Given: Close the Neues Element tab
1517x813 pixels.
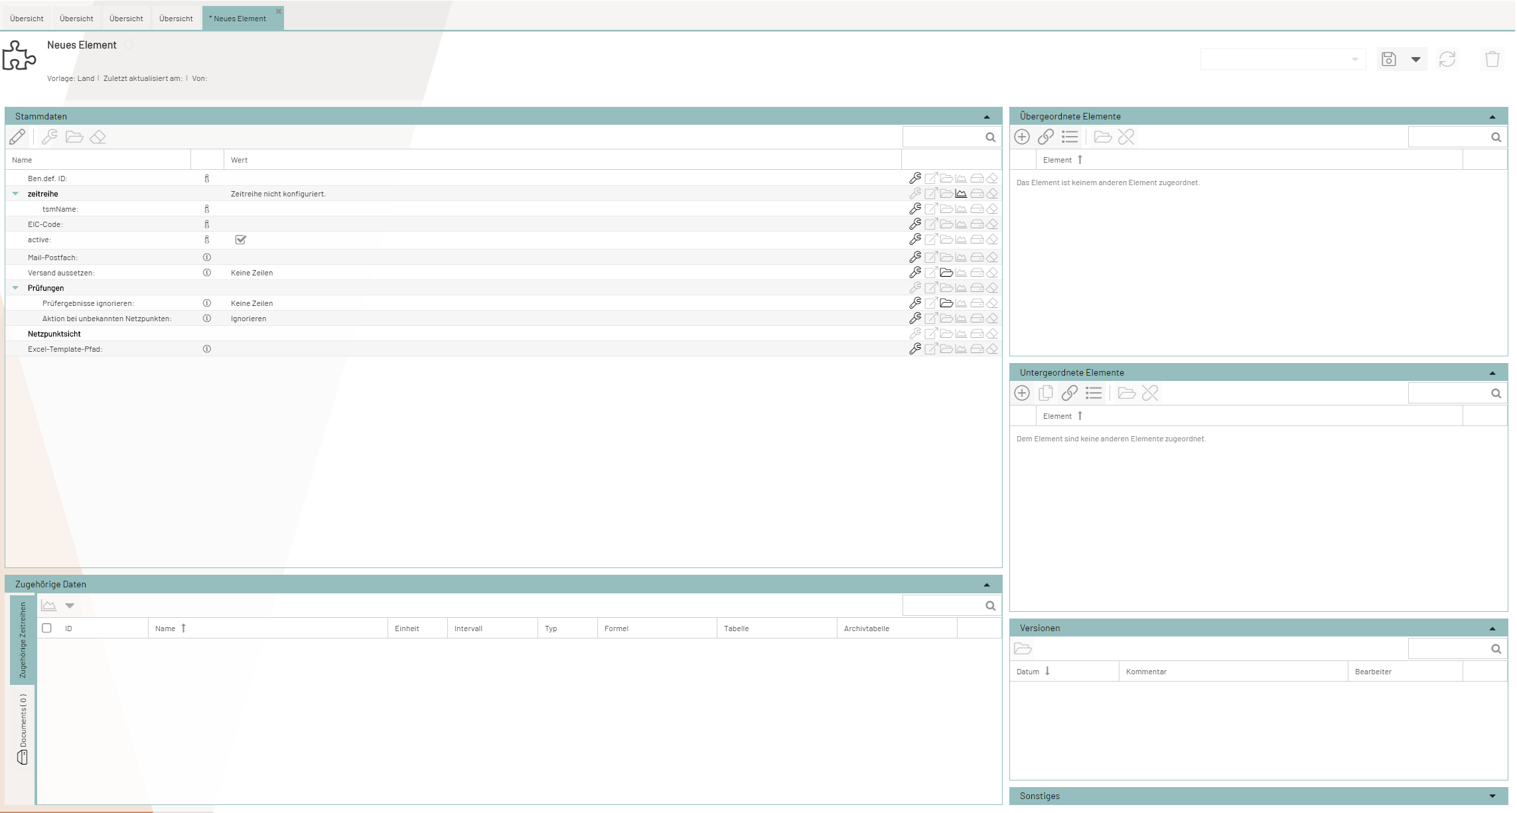Looking at the screenshot, I should (279, 11).
